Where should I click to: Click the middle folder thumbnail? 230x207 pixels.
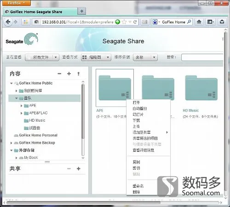coord(158,88)
